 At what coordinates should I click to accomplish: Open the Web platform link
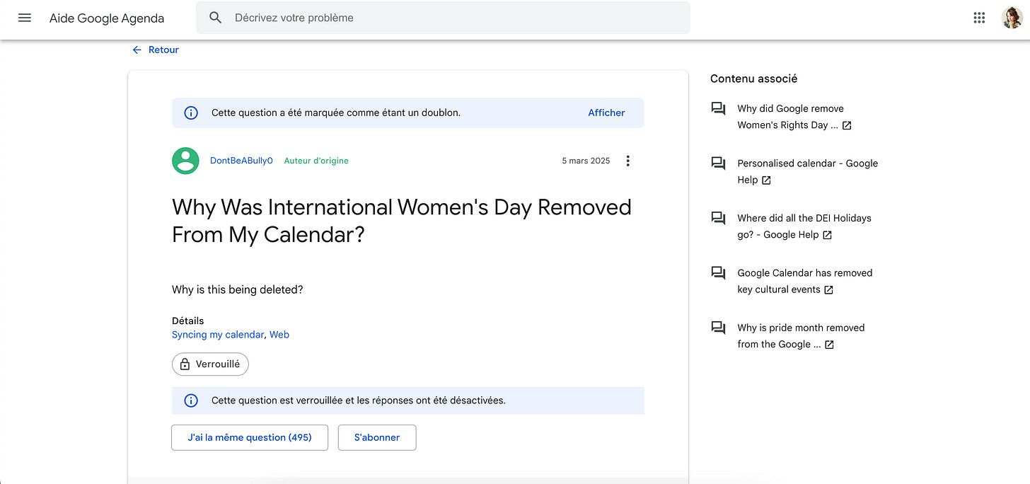pyautogui.click(x=279, y=335)
